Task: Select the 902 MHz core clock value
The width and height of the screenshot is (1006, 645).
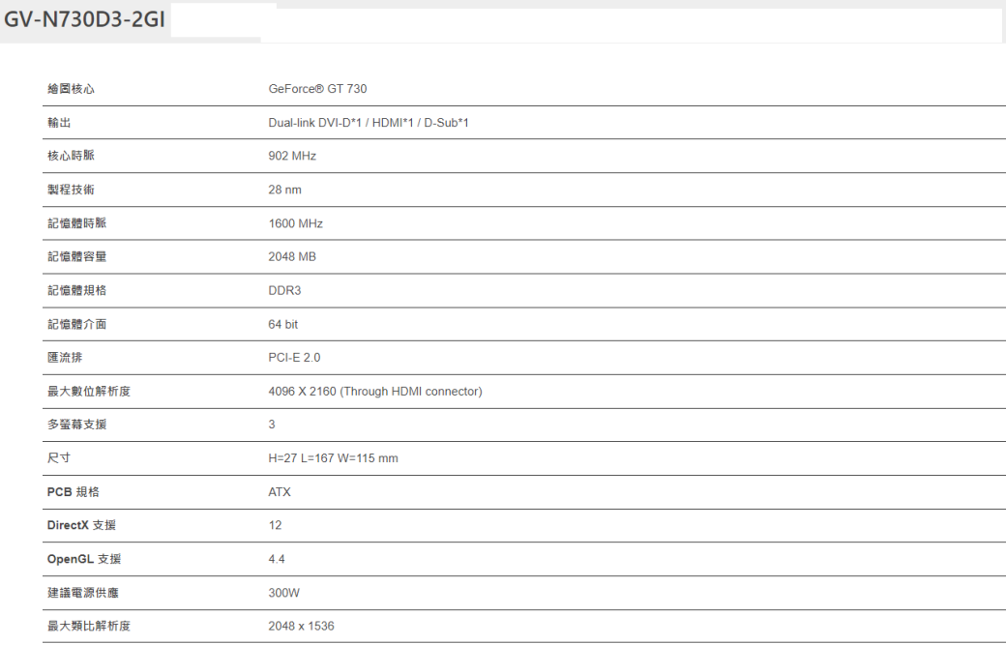Action: point(292,156)
